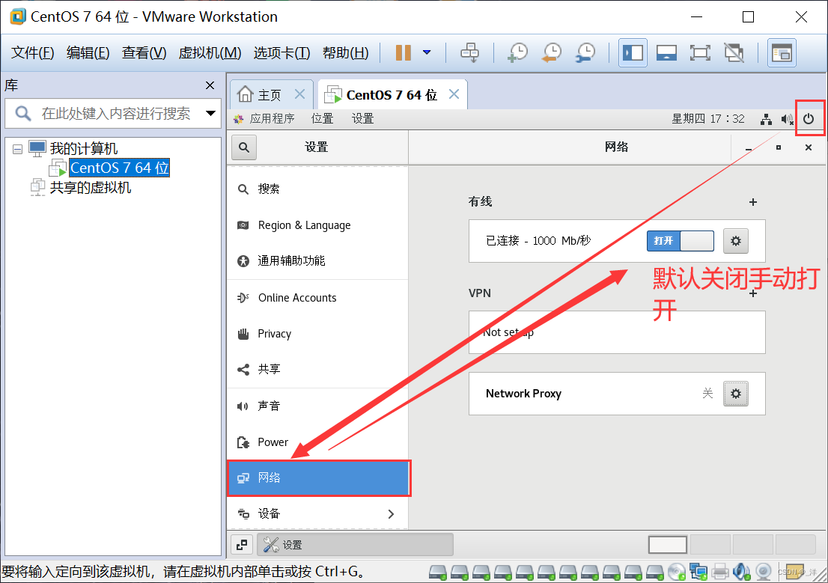Show the thumbnail bar view

666,53
